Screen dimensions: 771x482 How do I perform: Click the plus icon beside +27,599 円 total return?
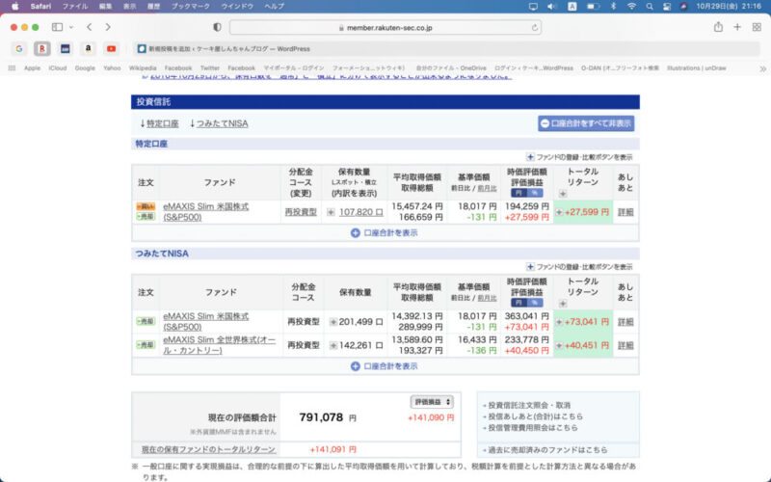point(559,212)
